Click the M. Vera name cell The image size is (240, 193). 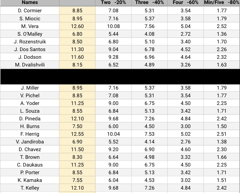30,26
